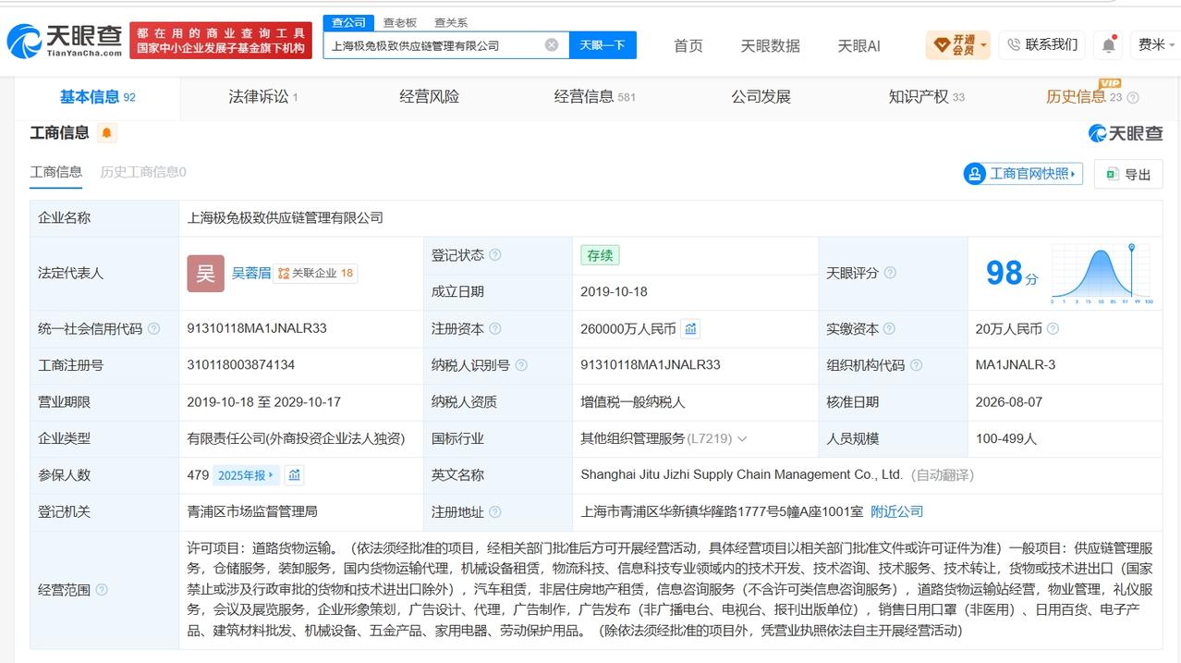1181x663 pixels.
Task: Show help for 实缴资本
Action: click(890, 328)
